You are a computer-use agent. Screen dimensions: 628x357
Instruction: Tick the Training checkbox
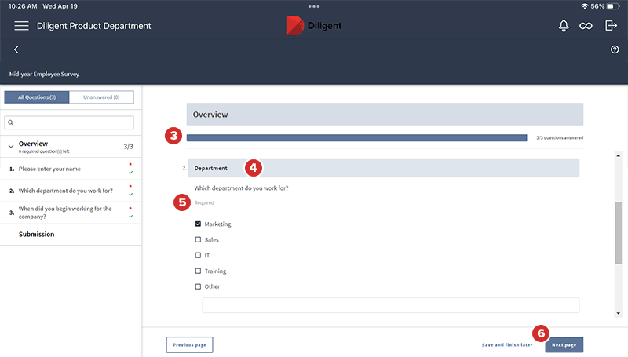pyautogui.click(x=198, y=271)
